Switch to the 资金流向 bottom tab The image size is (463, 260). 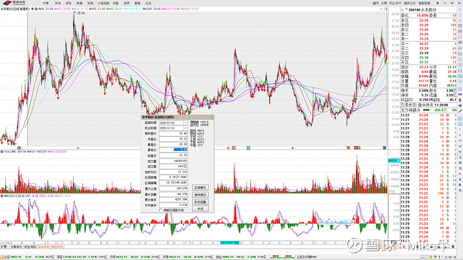click(30, 247)
